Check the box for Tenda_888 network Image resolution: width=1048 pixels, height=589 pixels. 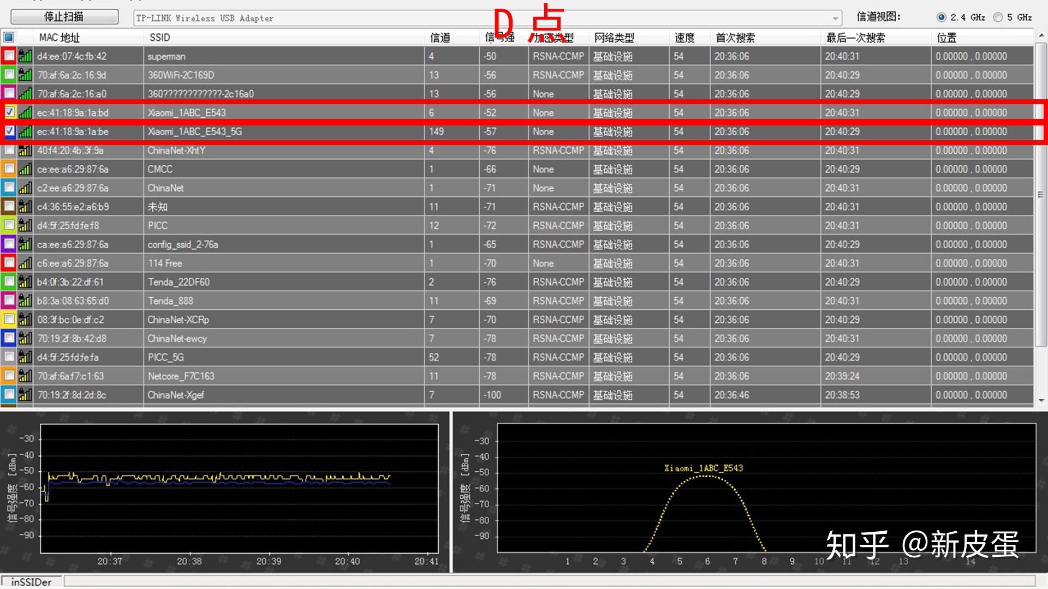point(9,300)
